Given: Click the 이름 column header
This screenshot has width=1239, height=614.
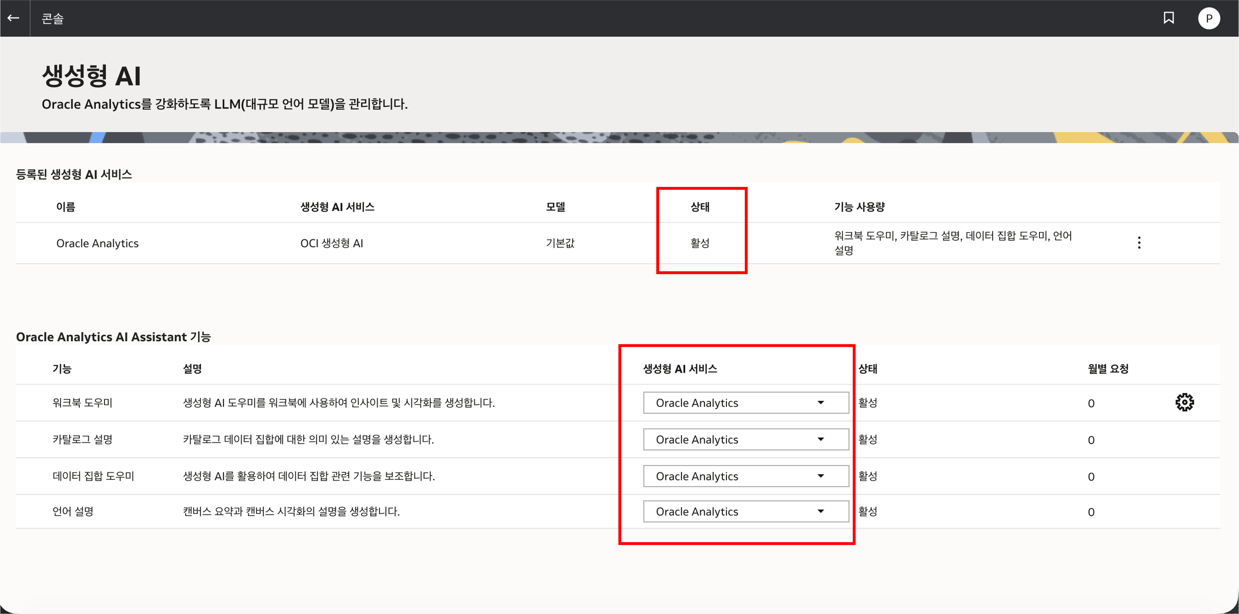Looking at the screenshot, I should tap(66, 207).
